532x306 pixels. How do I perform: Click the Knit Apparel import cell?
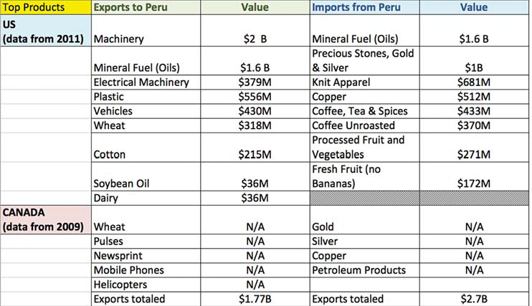365,82
